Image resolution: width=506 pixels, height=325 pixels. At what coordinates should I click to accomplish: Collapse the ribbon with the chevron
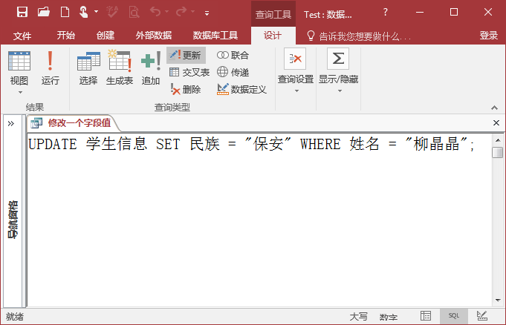pos(494,108)
